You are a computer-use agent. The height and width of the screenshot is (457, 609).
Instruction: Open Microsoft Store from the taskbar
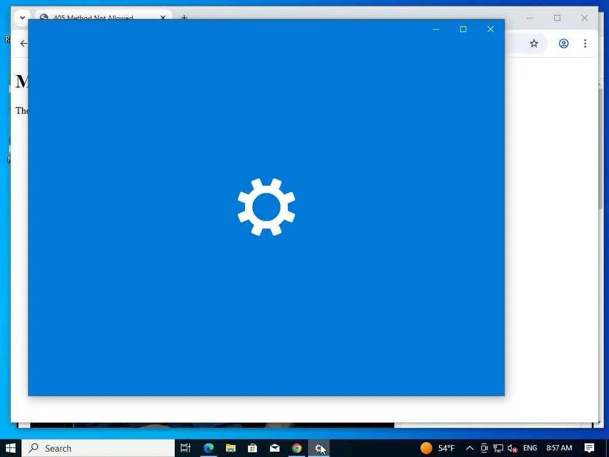coord(252,448)
